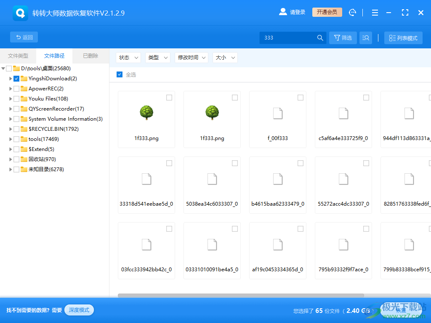431x323 pixels.
Task: Select the 03331010091be4a5_0 file icon
Action: [x=212, y=245]
